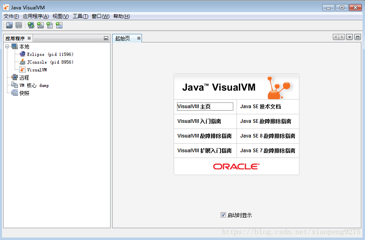365x240 pixels.
Task: Click the Oracle logo on start page
Action: tap(236, 167)
